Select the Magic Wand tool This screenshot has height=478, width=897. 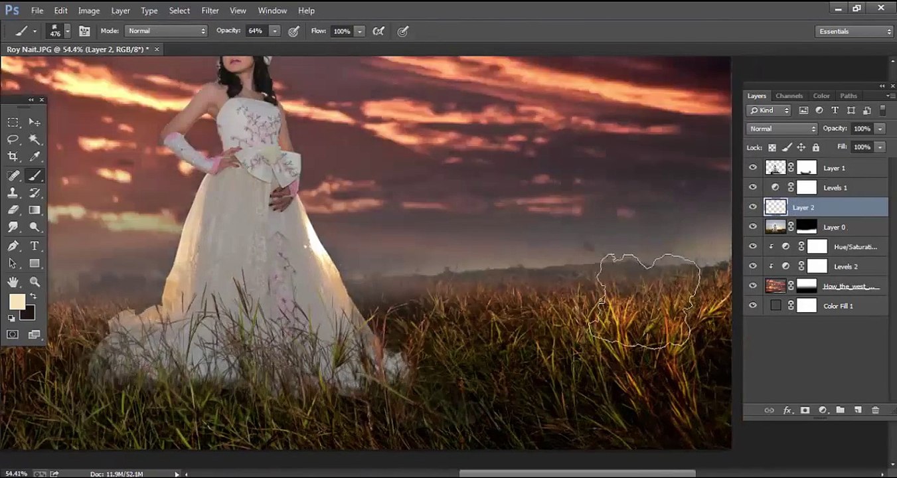(x=35, y=139)
